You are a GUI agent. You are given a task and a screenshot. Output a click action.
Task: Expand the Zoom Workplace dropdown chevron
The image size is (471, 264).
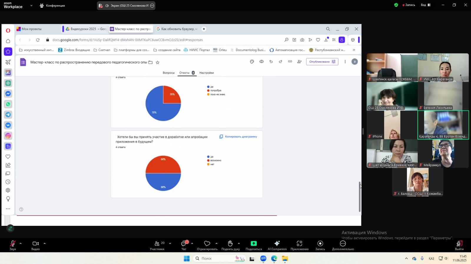click(31, 6)
